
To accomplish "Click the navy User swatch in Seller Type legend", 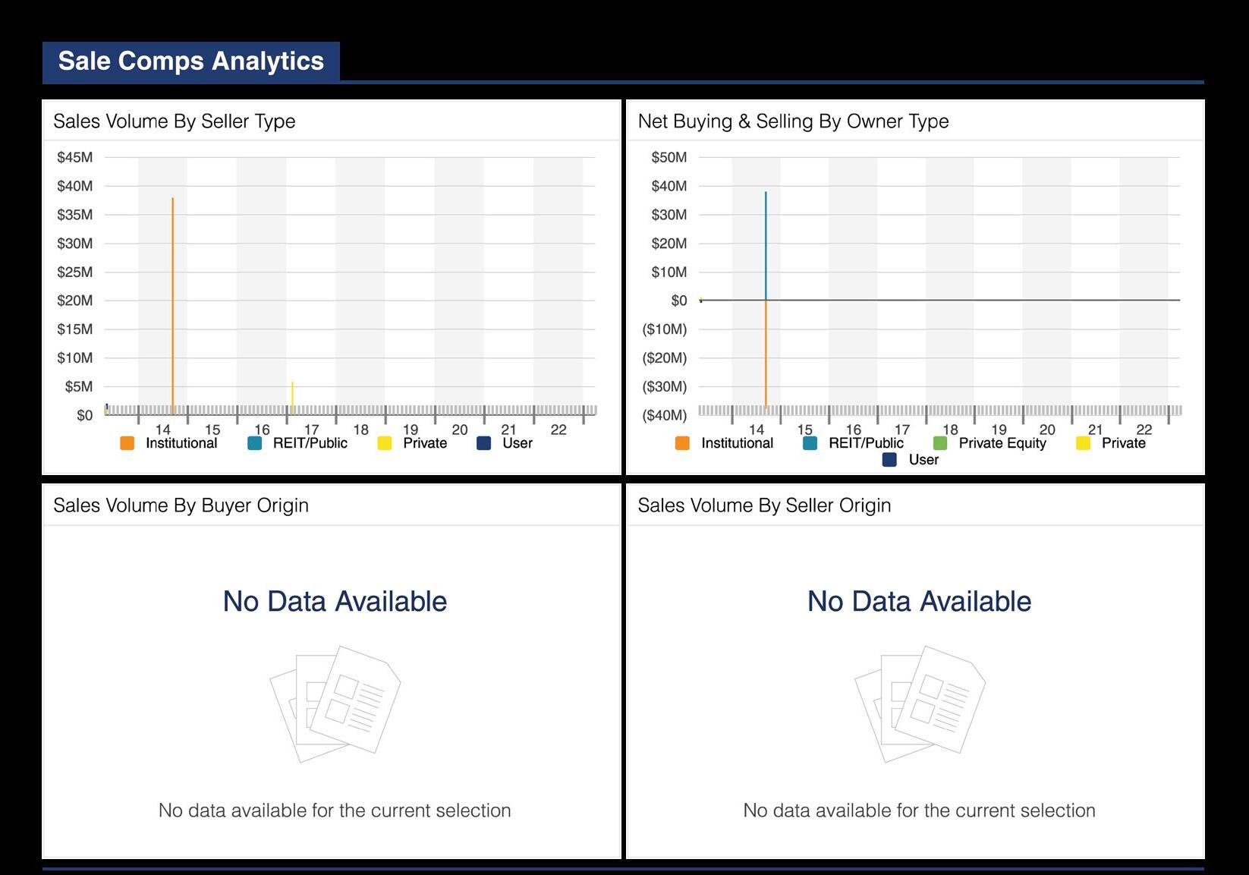I will pos(484,443).
